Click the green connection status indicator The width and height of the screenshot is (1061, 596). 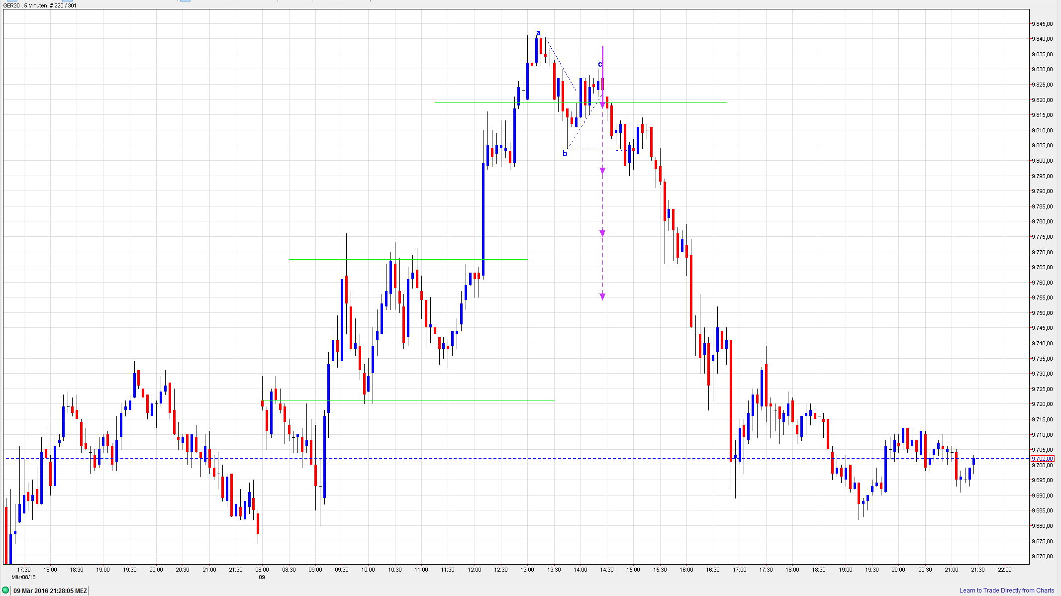(x=6, y=591)
